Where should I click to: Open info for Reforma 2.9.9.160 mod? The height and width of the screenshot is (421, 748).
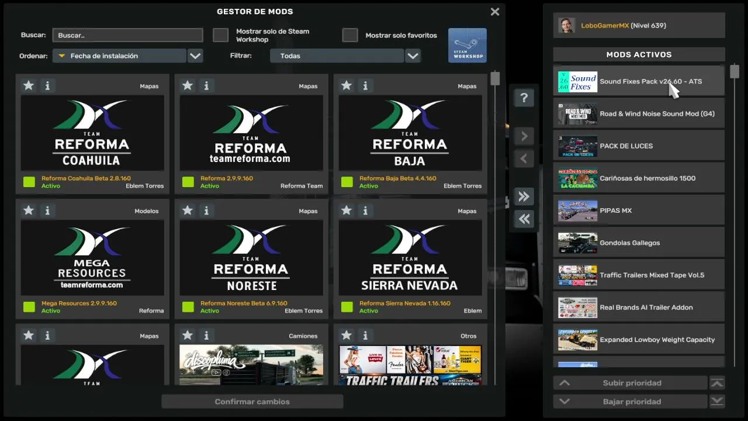click(x=206, y=86)
